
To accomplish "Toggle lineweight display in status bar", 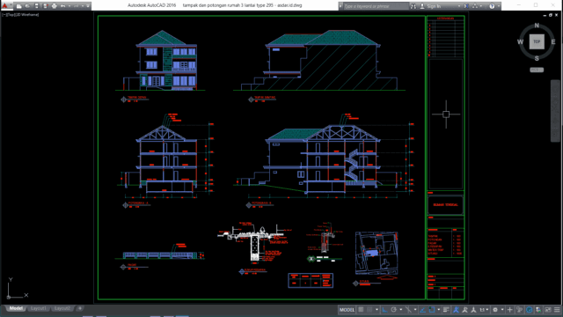I will 446,310.
